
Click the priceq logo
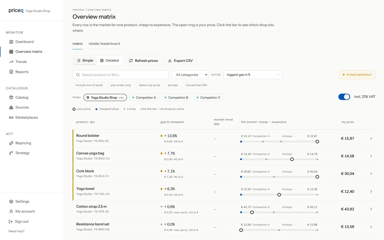click(x=16, y=10)
